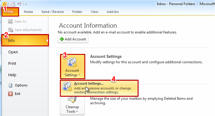Select the Folder ribbon tab
This screenshot has width=215, height=116.
pos(77,12)
